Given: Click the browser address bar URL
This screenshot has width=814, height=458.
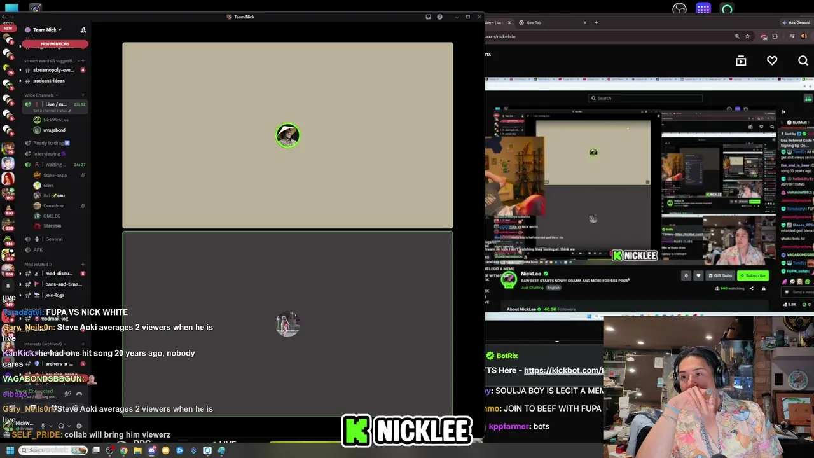Looking at the screenshot, I should (500, 36).
